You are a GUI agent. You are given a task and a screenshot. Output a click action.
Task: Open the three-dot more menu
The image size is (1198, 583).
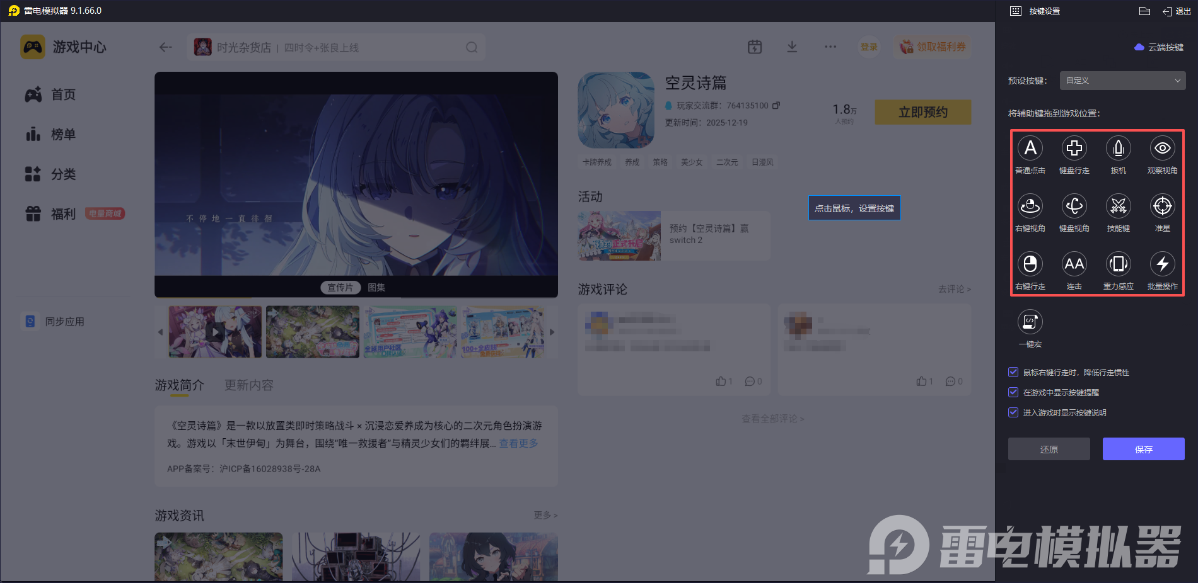click(x=830, y=47)
